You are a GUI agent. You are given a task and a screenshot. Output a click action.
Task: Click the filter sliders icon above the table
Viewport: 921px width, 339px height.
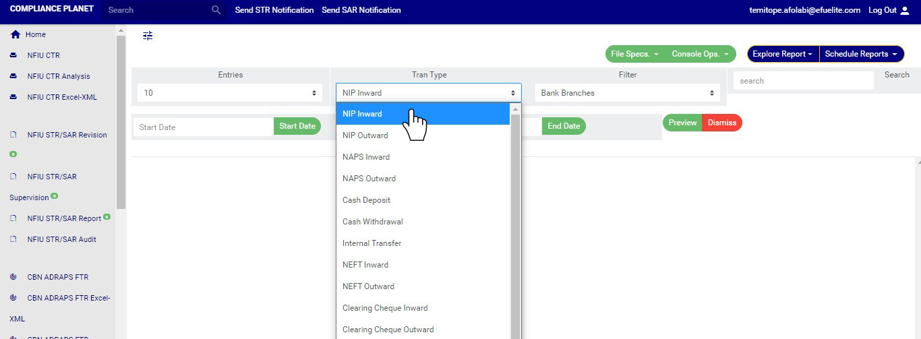point(148,36)
